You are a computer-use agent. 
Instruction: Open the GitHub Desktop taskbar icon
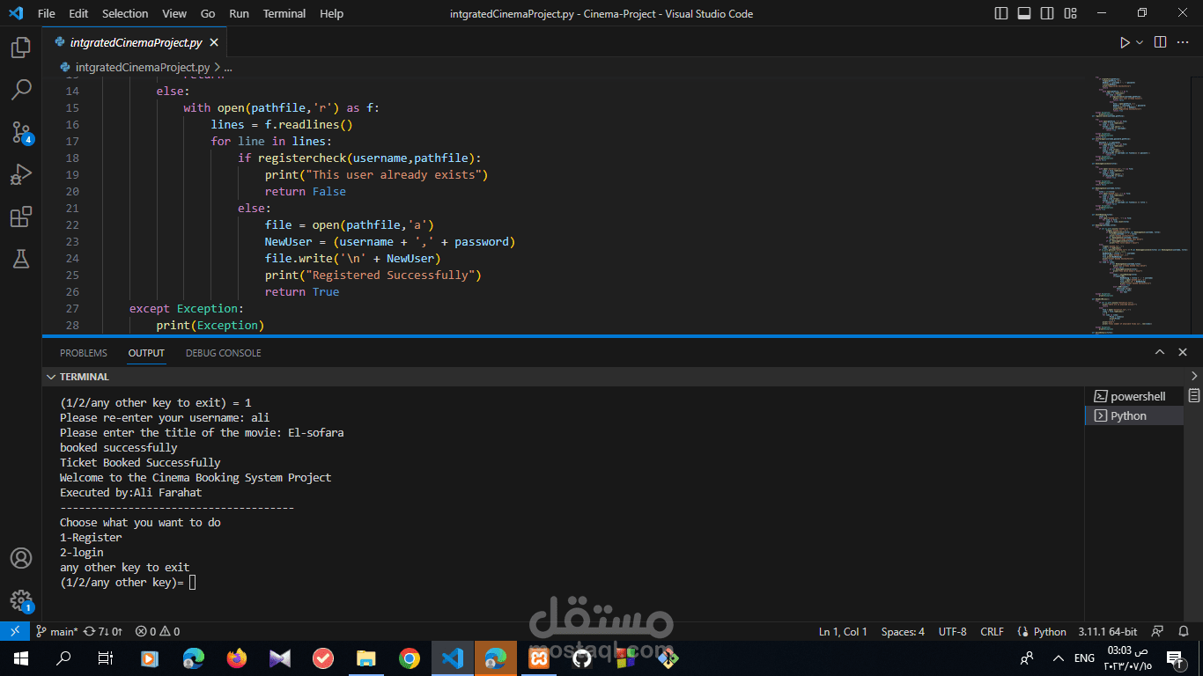tap(582, 658)
